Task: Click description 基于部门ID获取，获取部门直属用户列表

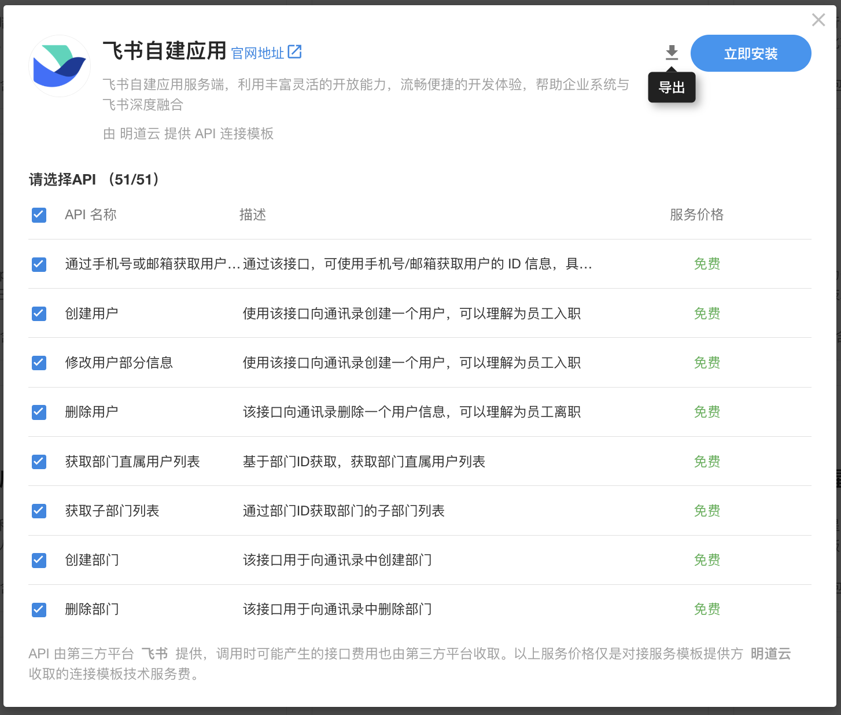Action: coord(364,462)
